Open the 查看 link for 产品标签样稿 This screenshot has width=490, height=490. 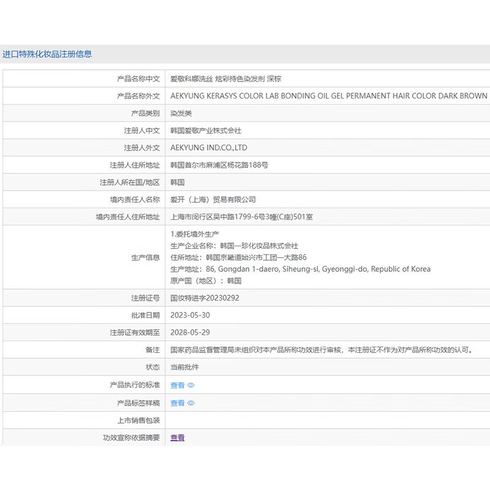click(x=178, y=403)
